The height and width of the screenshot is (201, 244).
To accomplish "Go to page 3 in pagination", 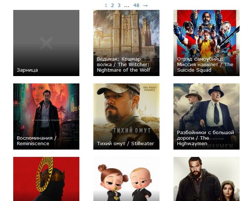I will (x=119, y=6).
